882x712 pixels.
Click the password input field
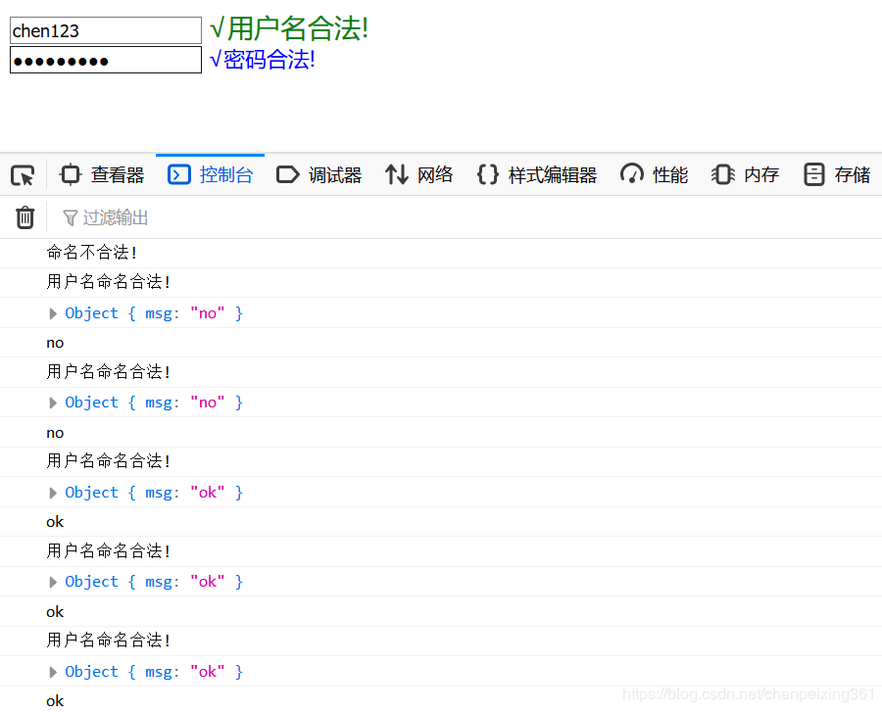(105, 61)
